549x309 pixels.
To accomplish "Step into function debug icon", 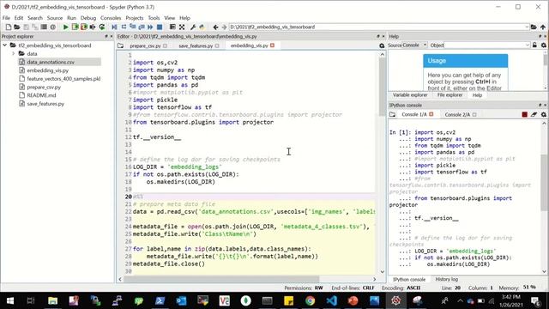I will click(132, 27).
